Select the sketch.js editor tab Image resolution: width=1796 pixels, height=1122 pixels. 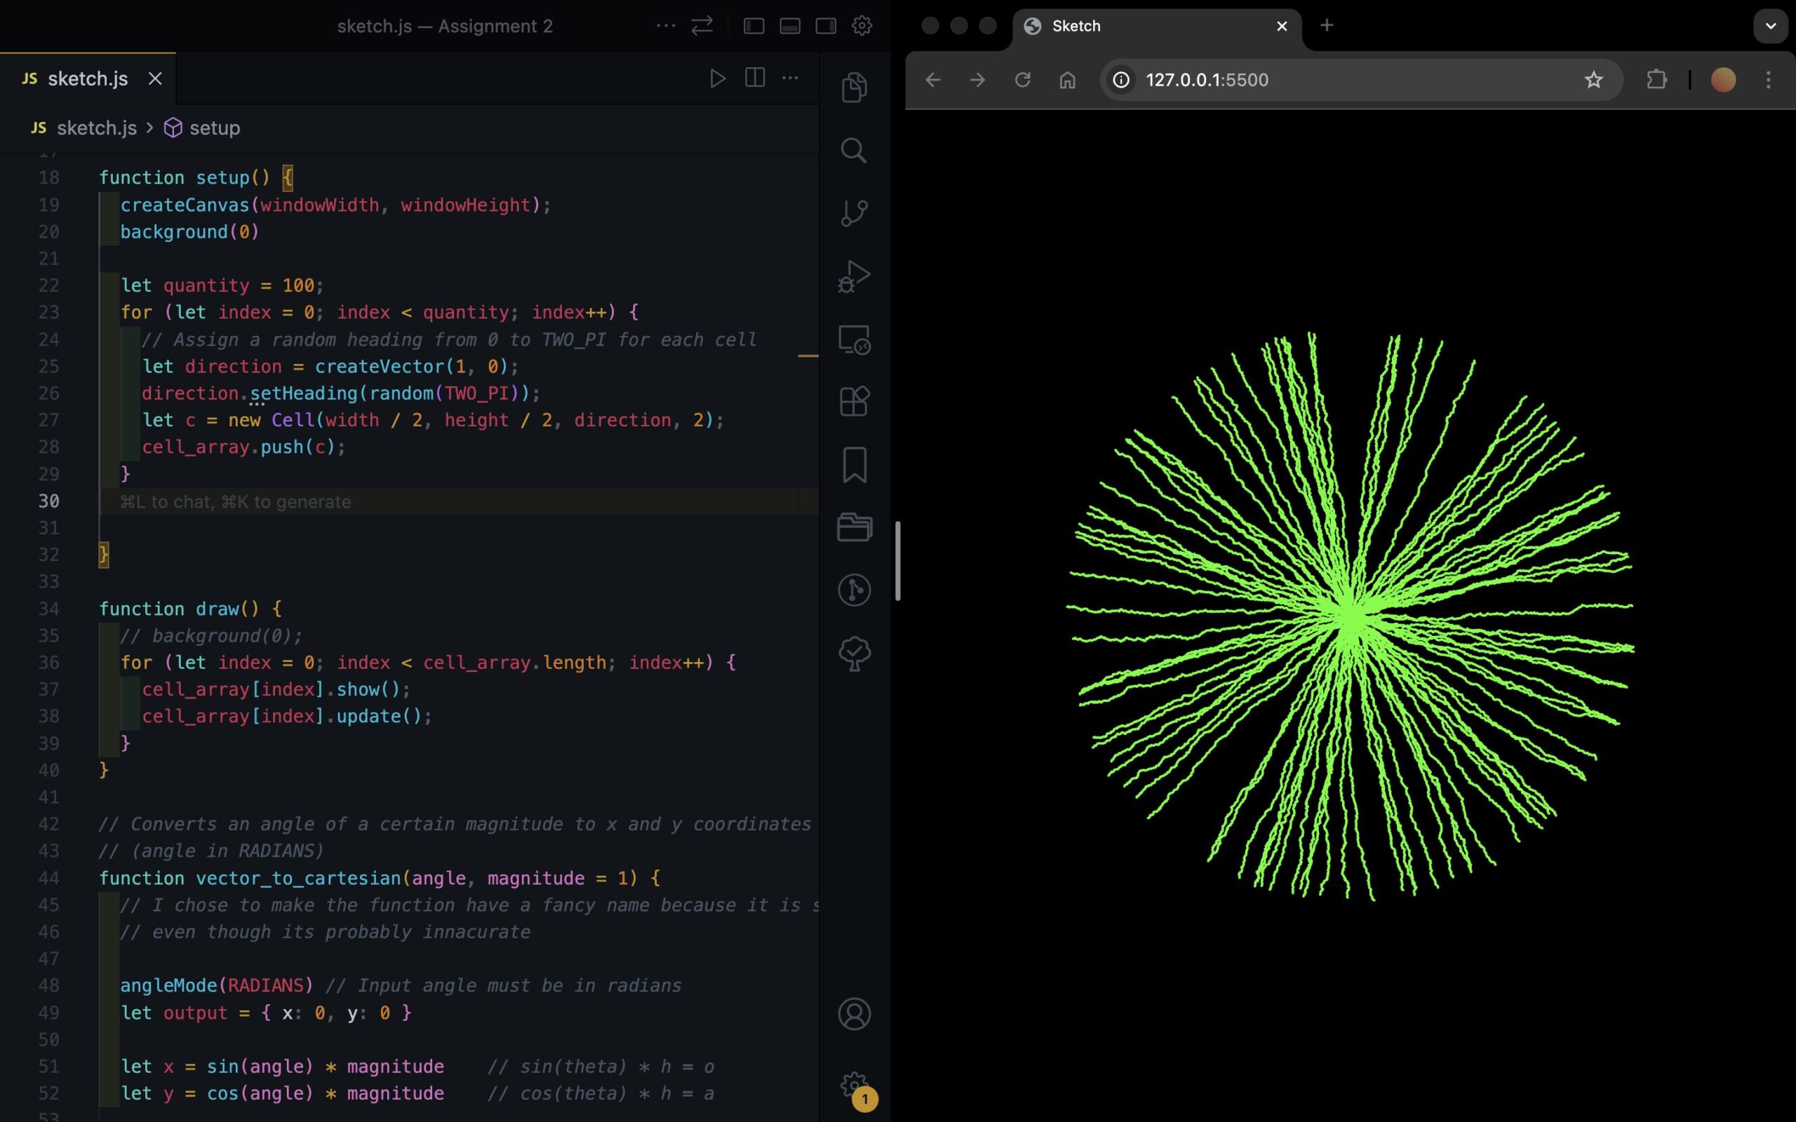(x=88, y=79)
